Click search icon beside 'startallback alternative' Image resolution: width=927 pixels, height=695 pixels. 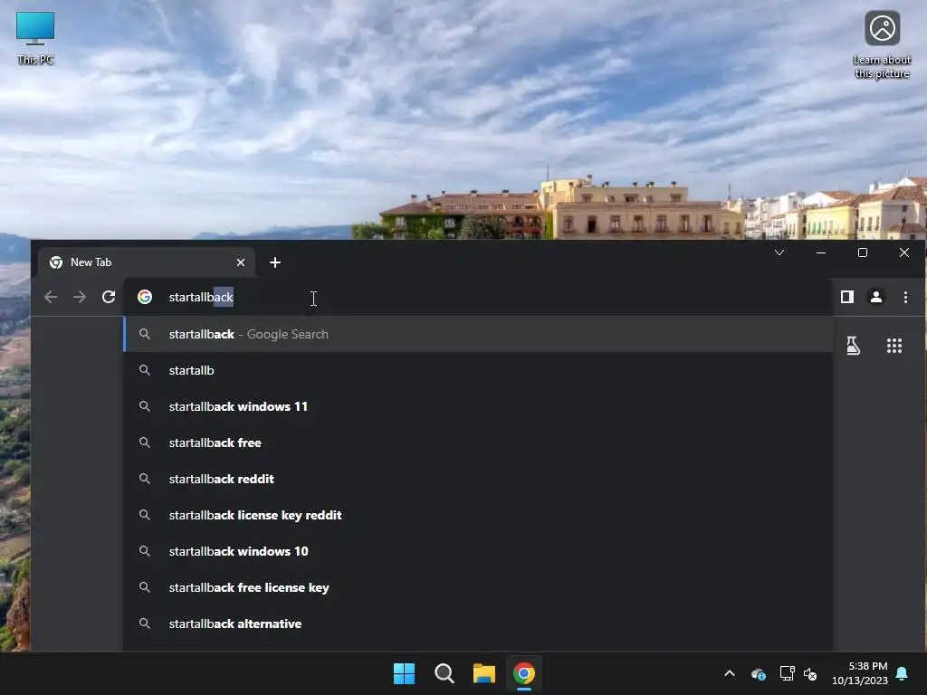pos(144,624)
